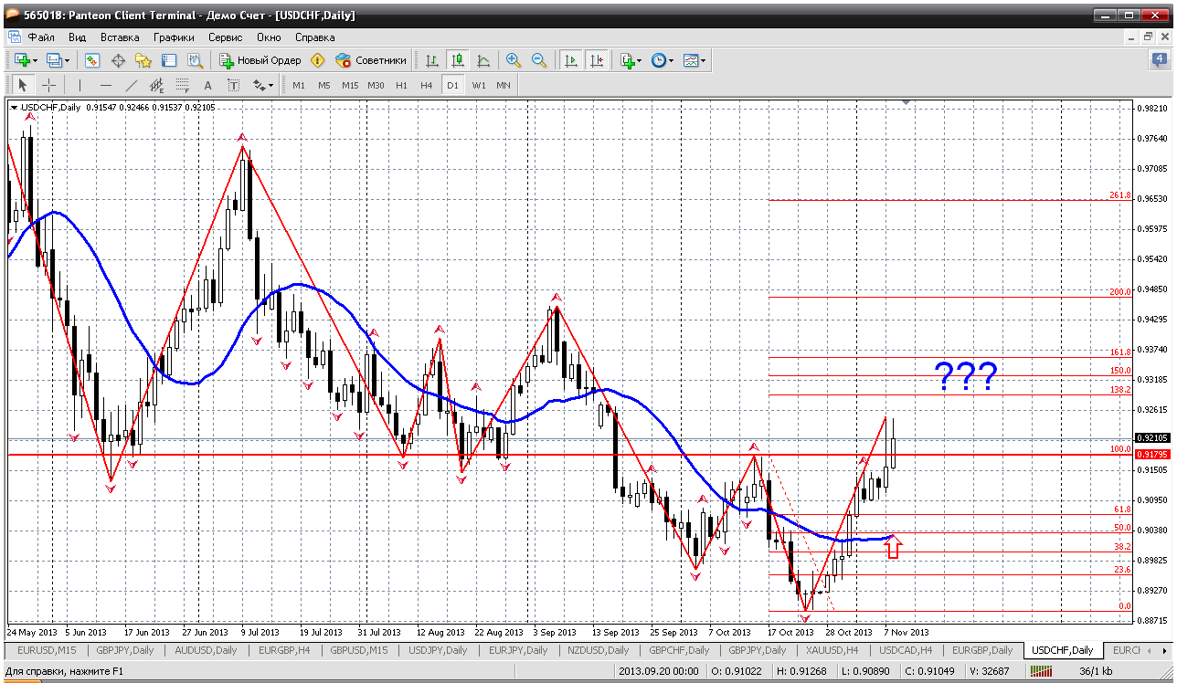Open the Графики menu
Image resolution: width=1177 pixels, height=683 pixels.
click(x=174, y=37)
